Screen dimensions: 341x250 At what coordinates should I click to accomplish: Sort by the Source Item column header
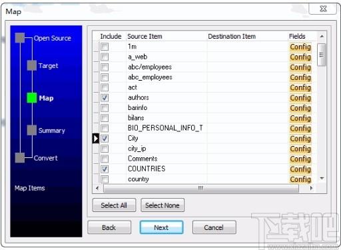(167, 36)
